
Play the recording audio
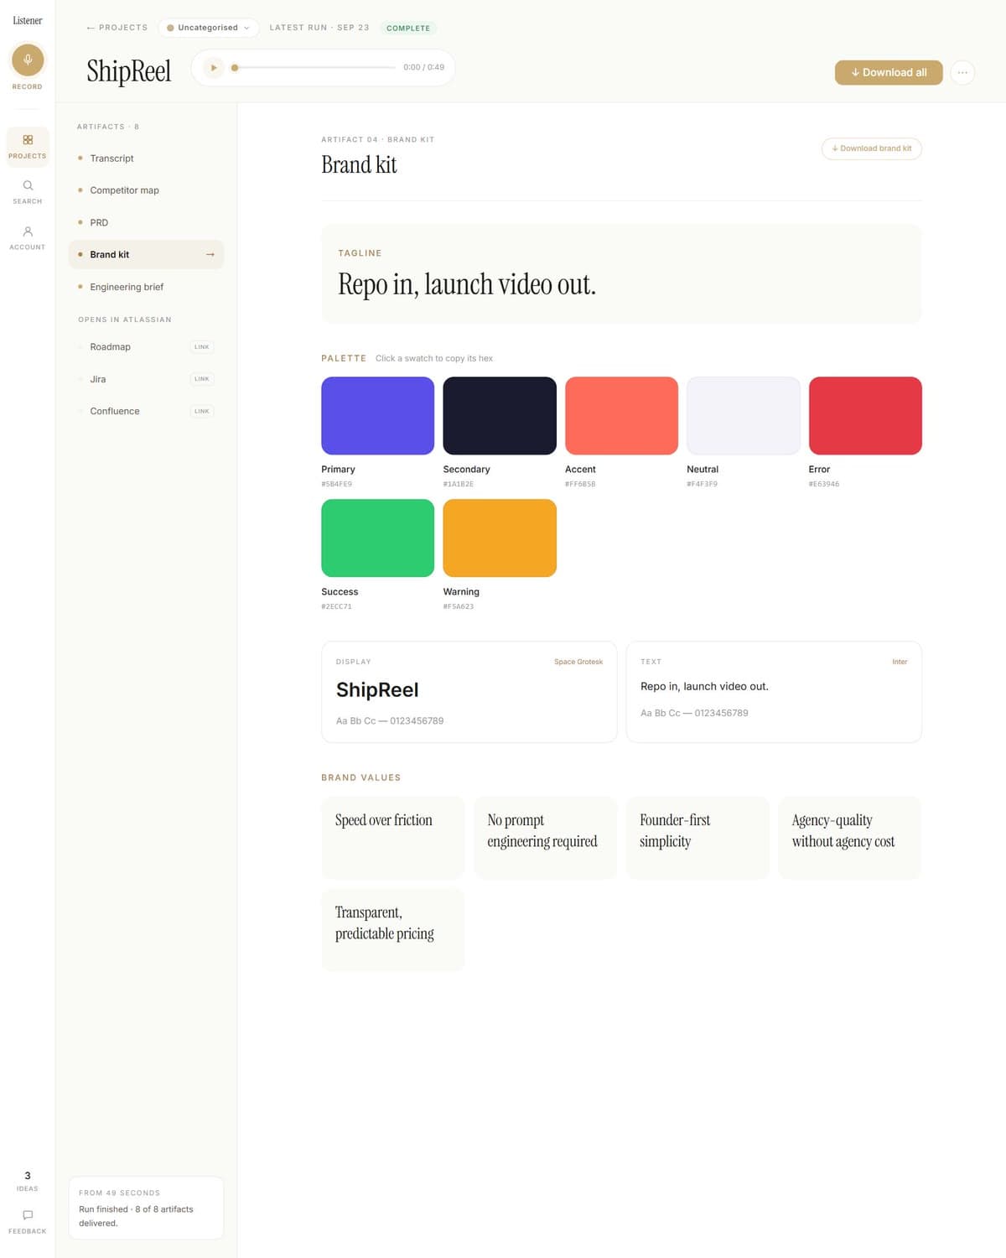214,67
